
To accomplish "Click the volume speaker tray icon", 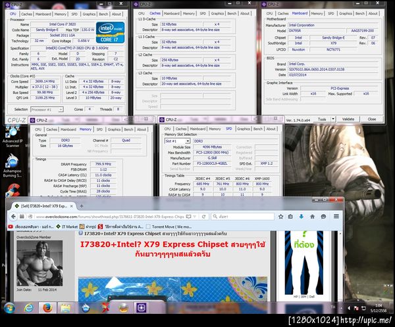I will pos(349,308).
